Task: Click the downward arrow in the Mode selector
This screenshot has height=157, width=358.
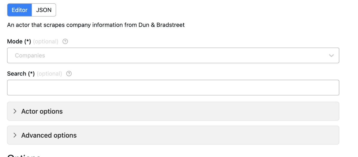Action: tap(332, 55)
